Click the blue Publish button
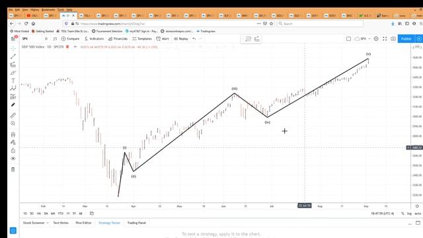Screen dimensions: 423x238 click(406, 39)
